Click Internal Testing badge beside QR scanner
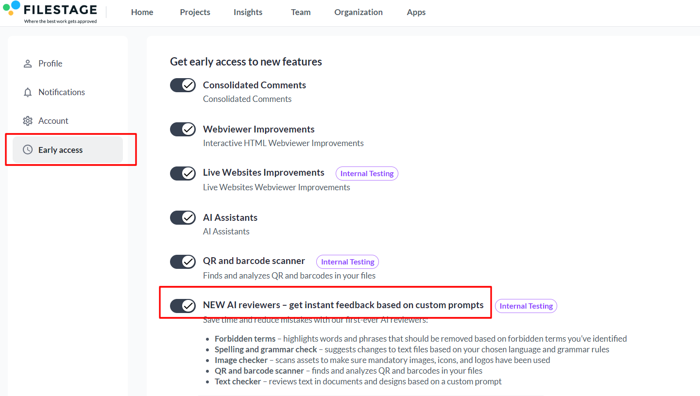Image resolution: width=700 pixels, height=396 pixels. (347, 262)
